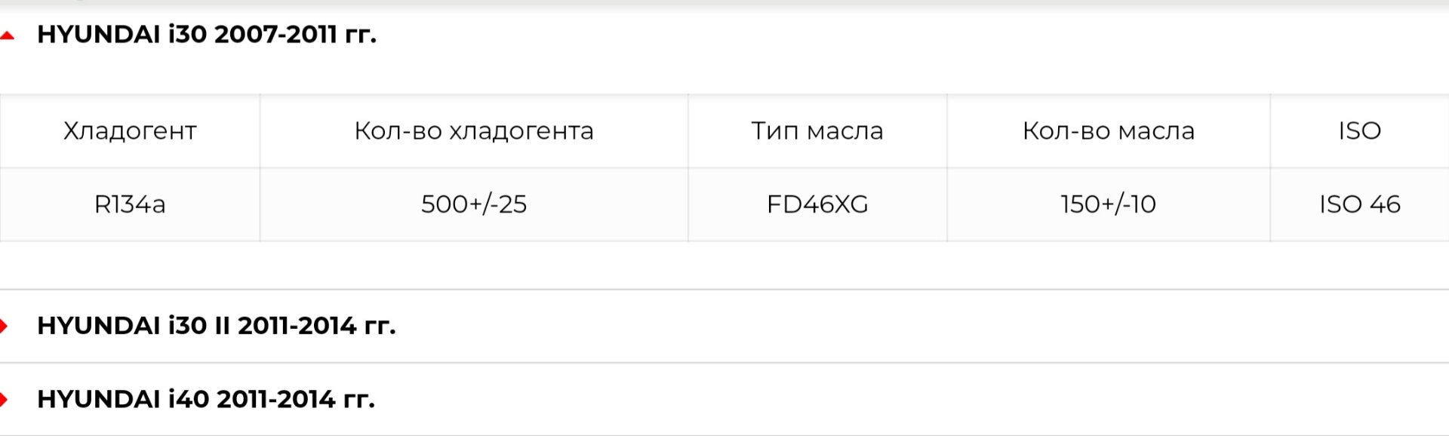Image resolution: width=1449 pixels, height=436 pixels.
Task: Click the "i40" model name in third heading
Action: coord(188,399)
